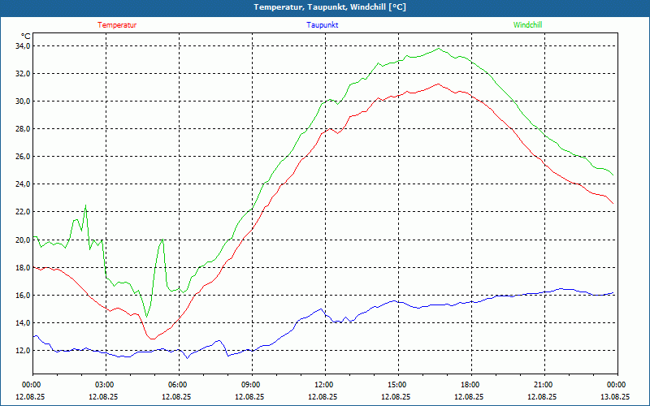Click the '12:00' time label
This screenshot has width=650, height=406.
coord(324,385)
